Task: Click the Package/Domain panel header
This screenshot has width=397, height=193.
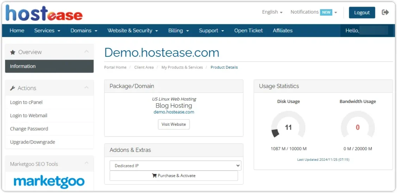Action: [x=174, y=86]
